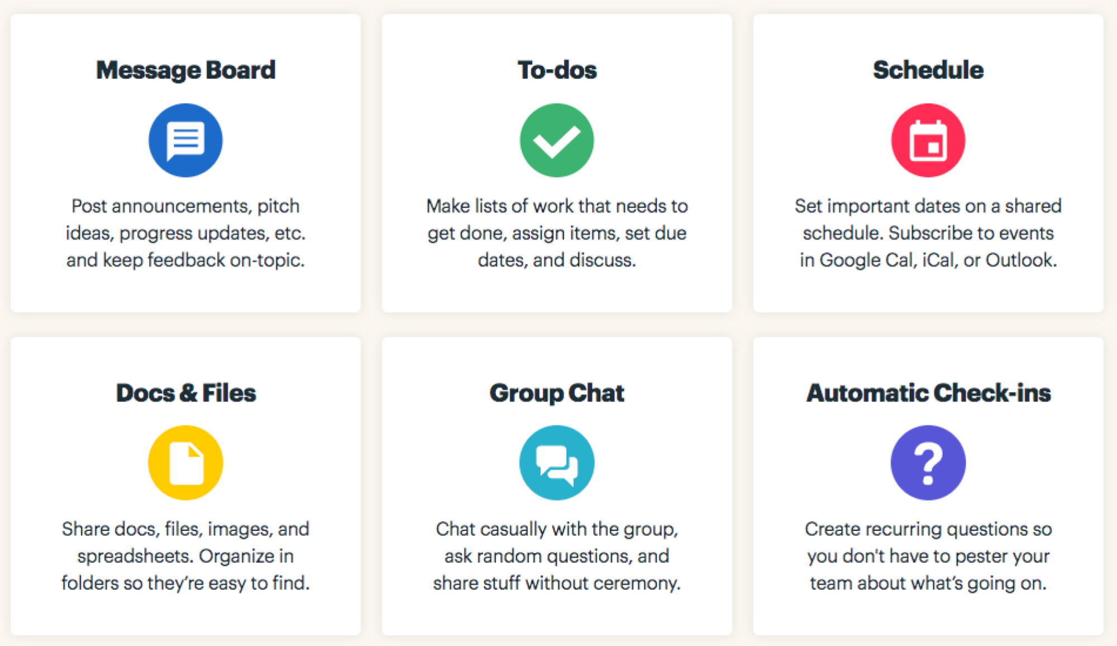This screenshot has height=646, width=1117.
Task: Open the teal Group Chat bubbles icon
Action: (557, 463)
